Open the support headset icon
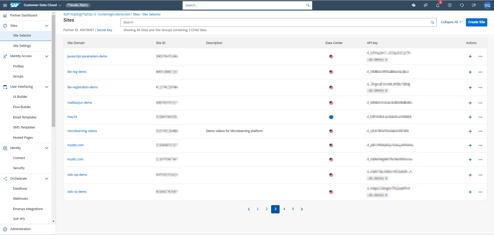 [462, 5]
